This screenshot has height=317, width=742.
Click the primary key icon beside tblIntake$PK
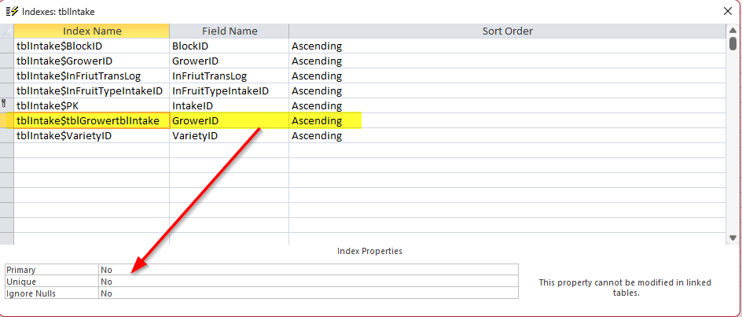pyautogui.click(x=4, y=105)
